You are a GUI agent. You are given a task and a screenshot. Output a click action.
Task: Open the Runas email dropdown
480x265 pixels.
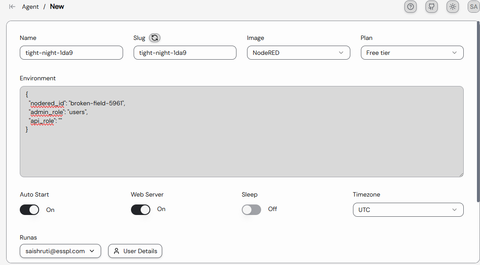pyautogui.click(x=60, y=251)
